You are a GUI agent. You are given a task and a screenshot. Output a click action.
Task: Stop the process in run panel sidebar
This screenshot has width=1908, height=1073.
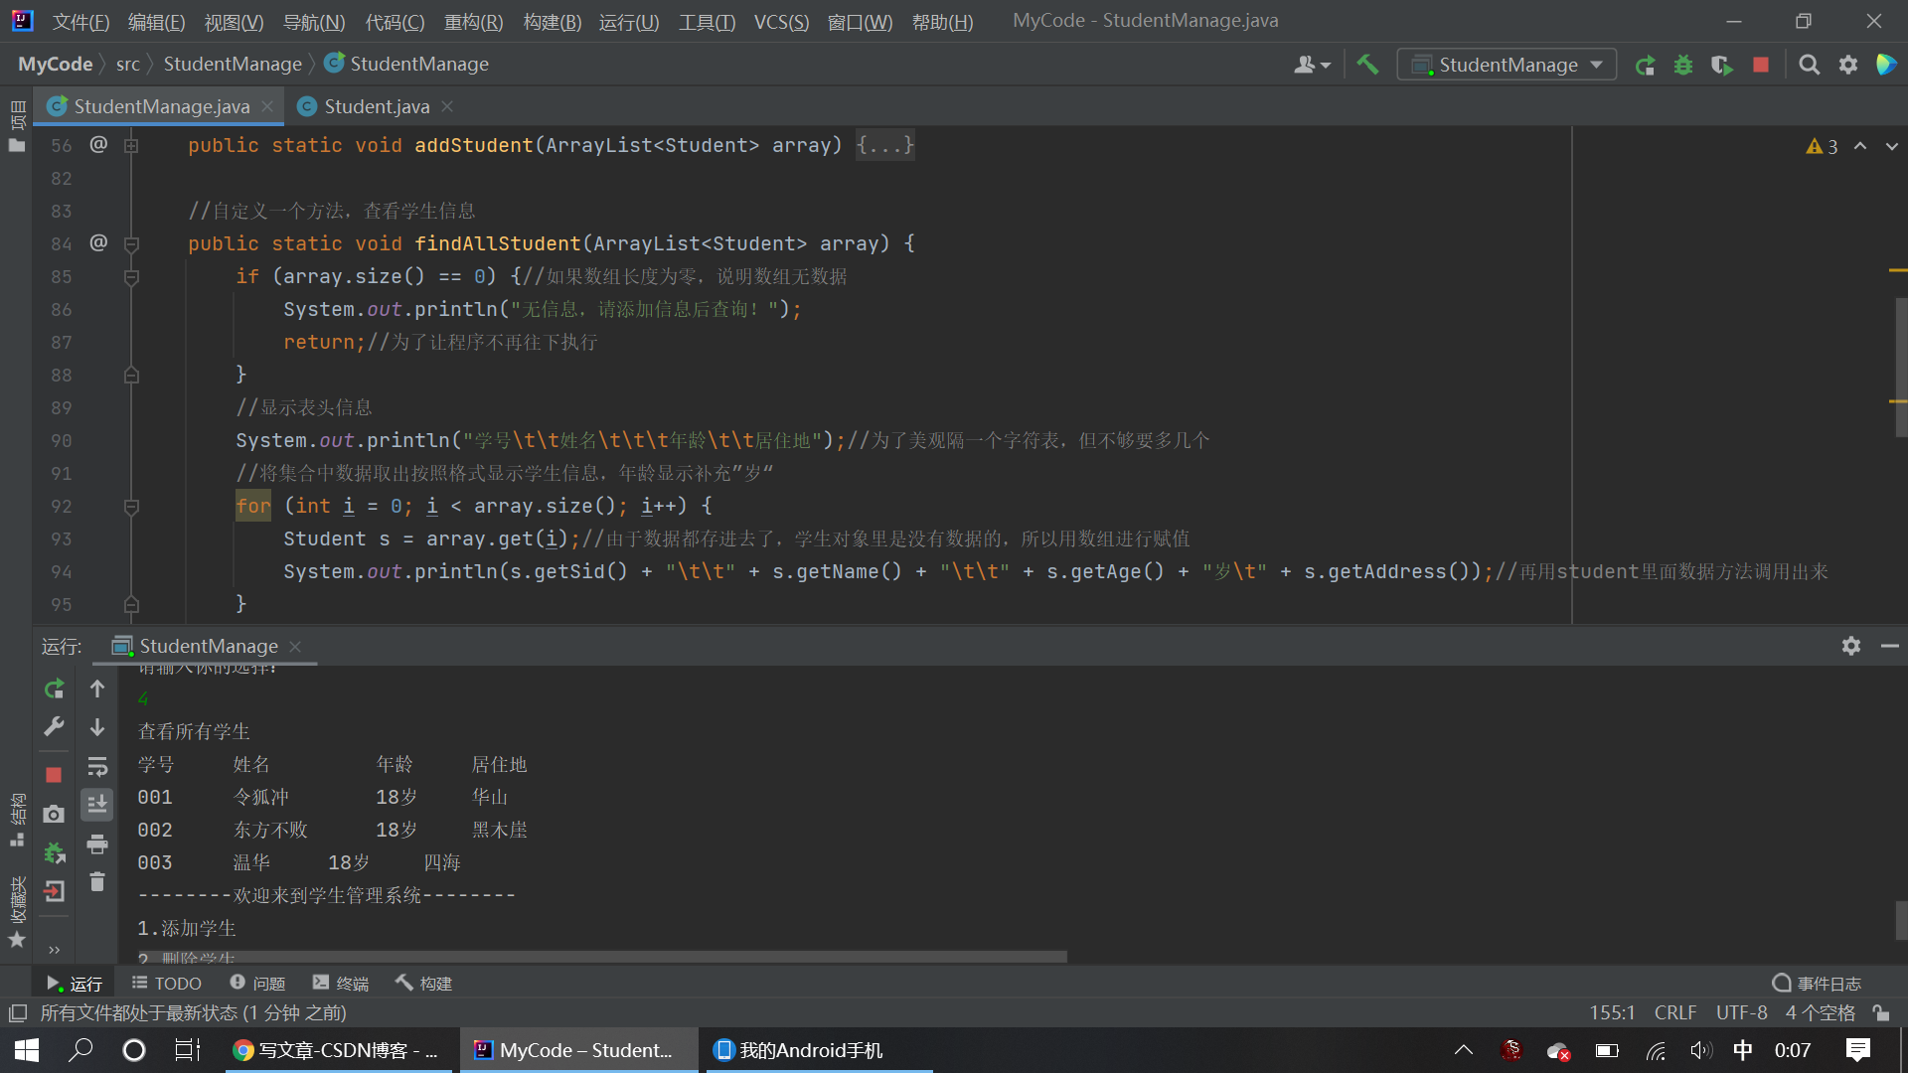pos(54,775)
